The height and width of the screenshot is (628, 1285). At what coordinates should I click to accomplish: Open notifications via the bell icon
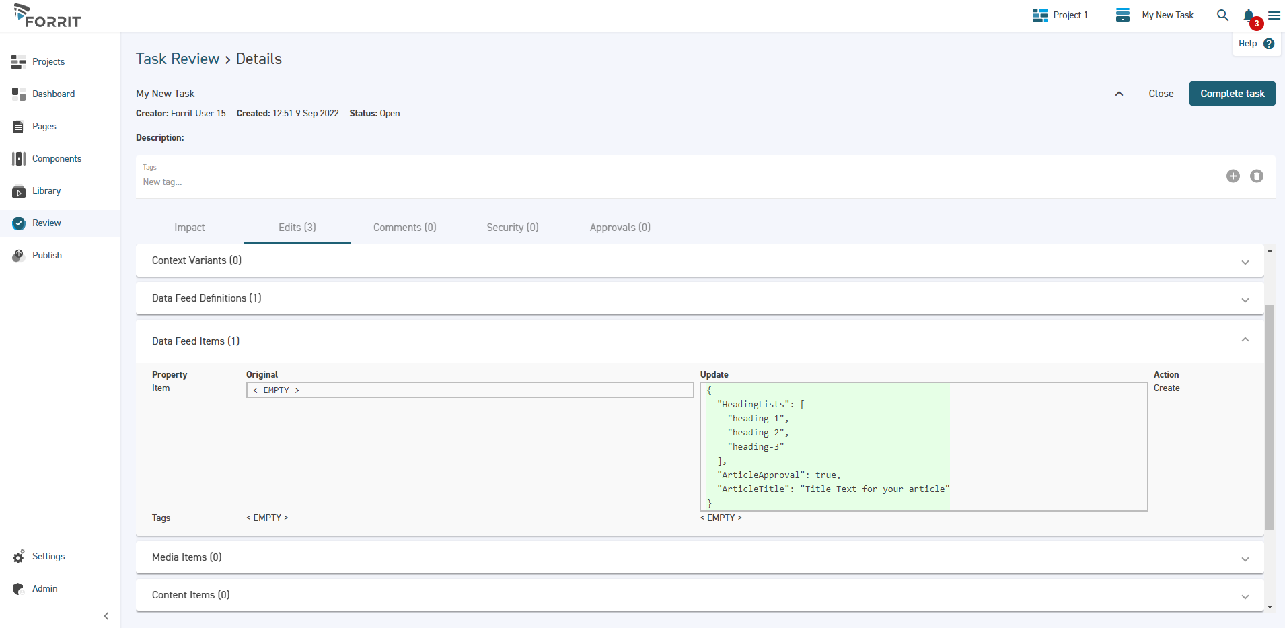point(1247,15)
